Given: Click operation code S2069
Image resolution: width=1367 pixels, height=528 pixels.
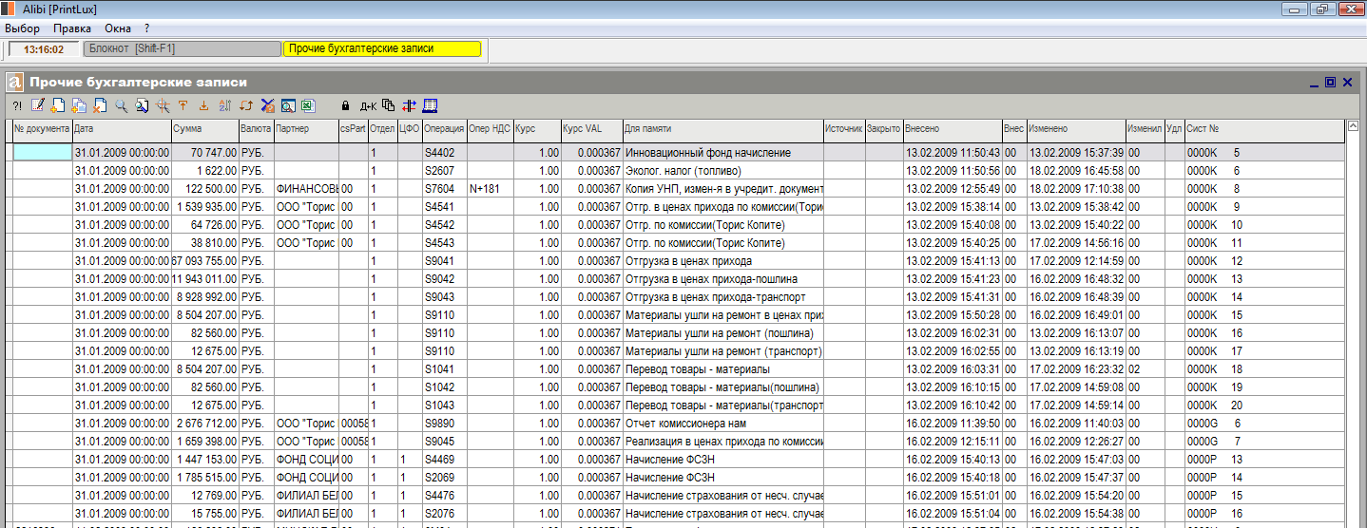Looking at the screenshot, I should point(444,478).
